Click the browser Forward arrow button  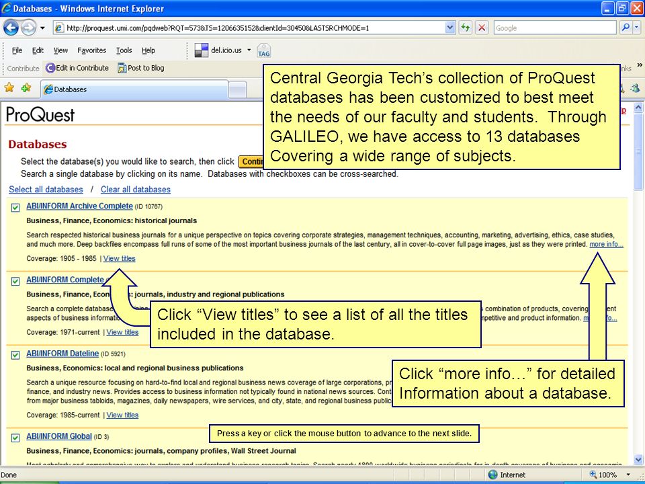[28, 28]
